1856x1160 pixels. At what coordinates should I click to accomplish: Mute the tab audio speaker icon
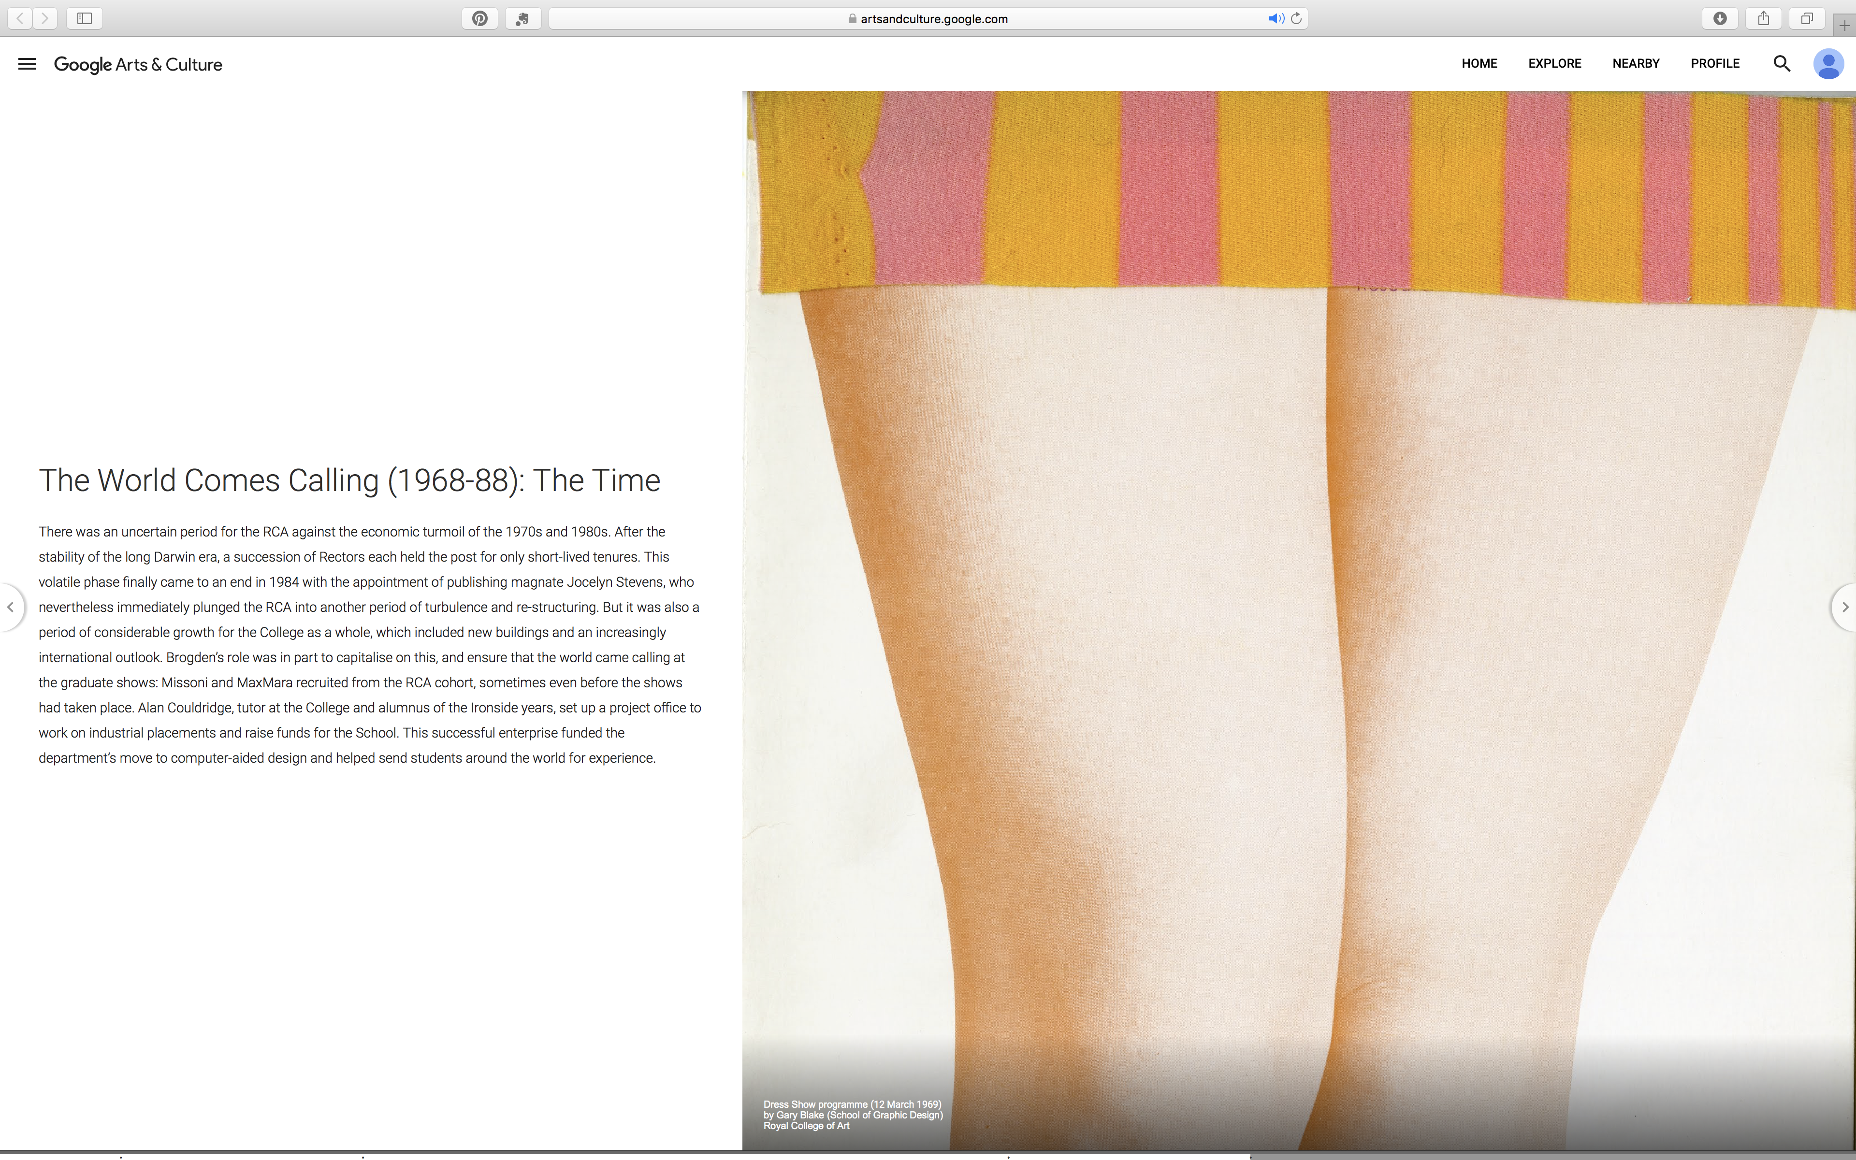1276,18
